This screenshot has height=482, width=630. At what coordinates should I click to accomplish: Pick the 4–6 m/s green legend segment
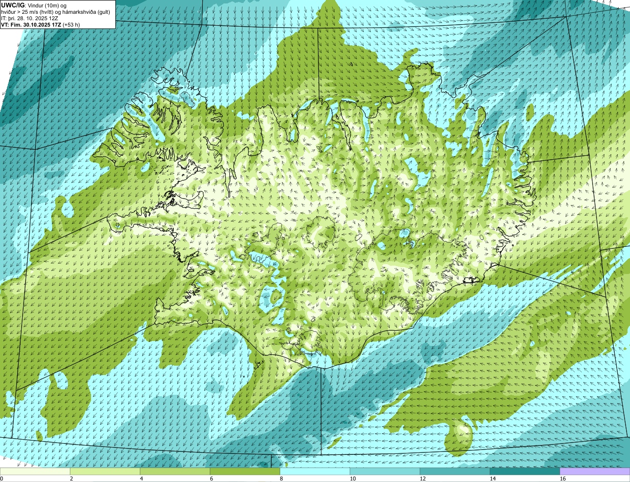[x=175, y=472]
